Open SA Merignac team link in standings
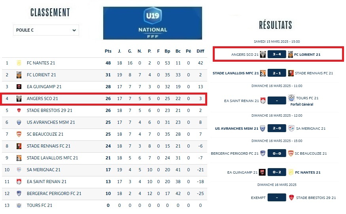Image resolution: width=346 pixels, height=214 pixels. pos(43,170)
